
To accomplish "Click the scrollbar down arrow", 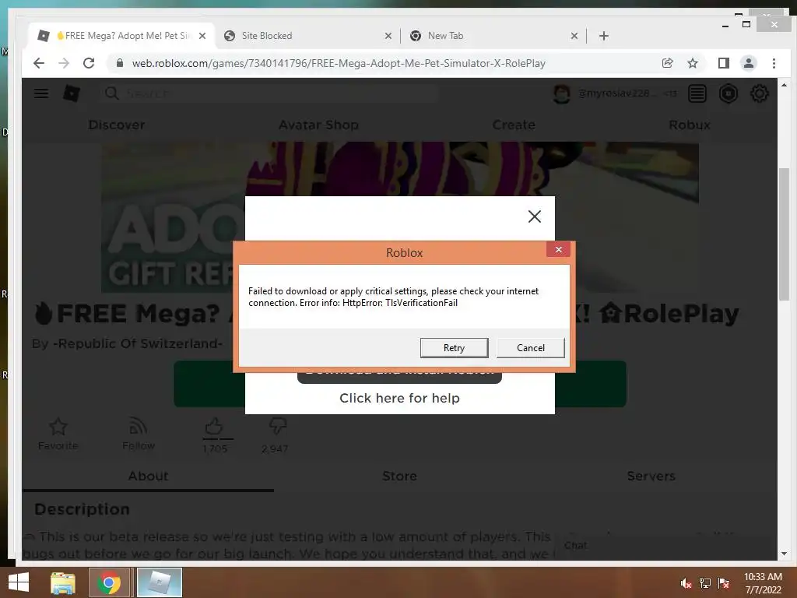I will 784,554.
